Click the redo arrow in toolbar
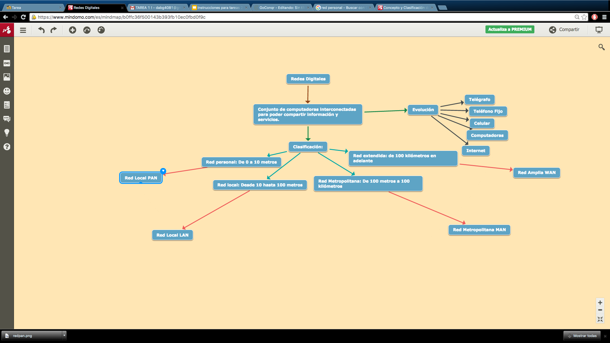 point(54,30)
